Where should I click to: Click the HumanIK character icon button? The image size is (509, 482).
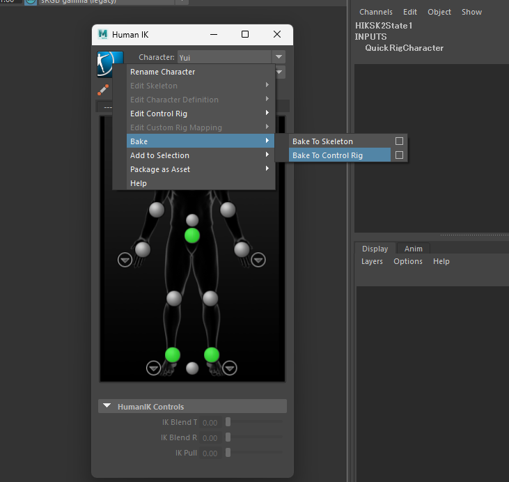tap(110, 63)
